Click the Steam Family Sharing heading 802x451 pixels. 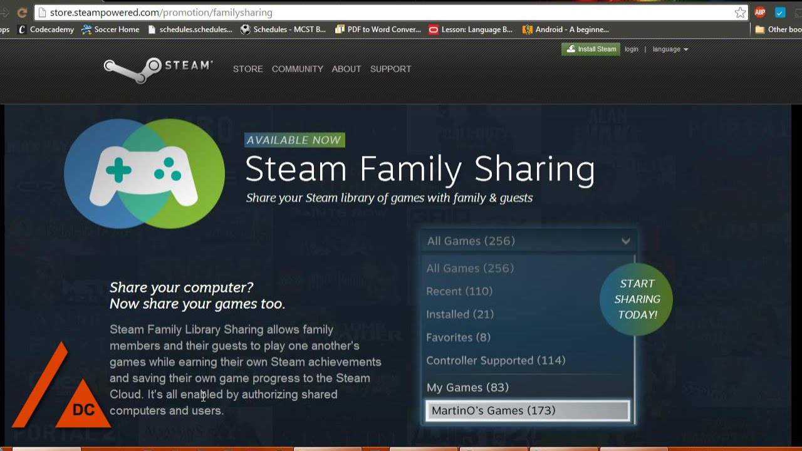[420, 170]
